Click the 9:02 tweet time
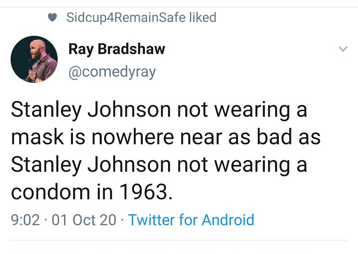Screen dimensions: 358x254 pos(25,220)
